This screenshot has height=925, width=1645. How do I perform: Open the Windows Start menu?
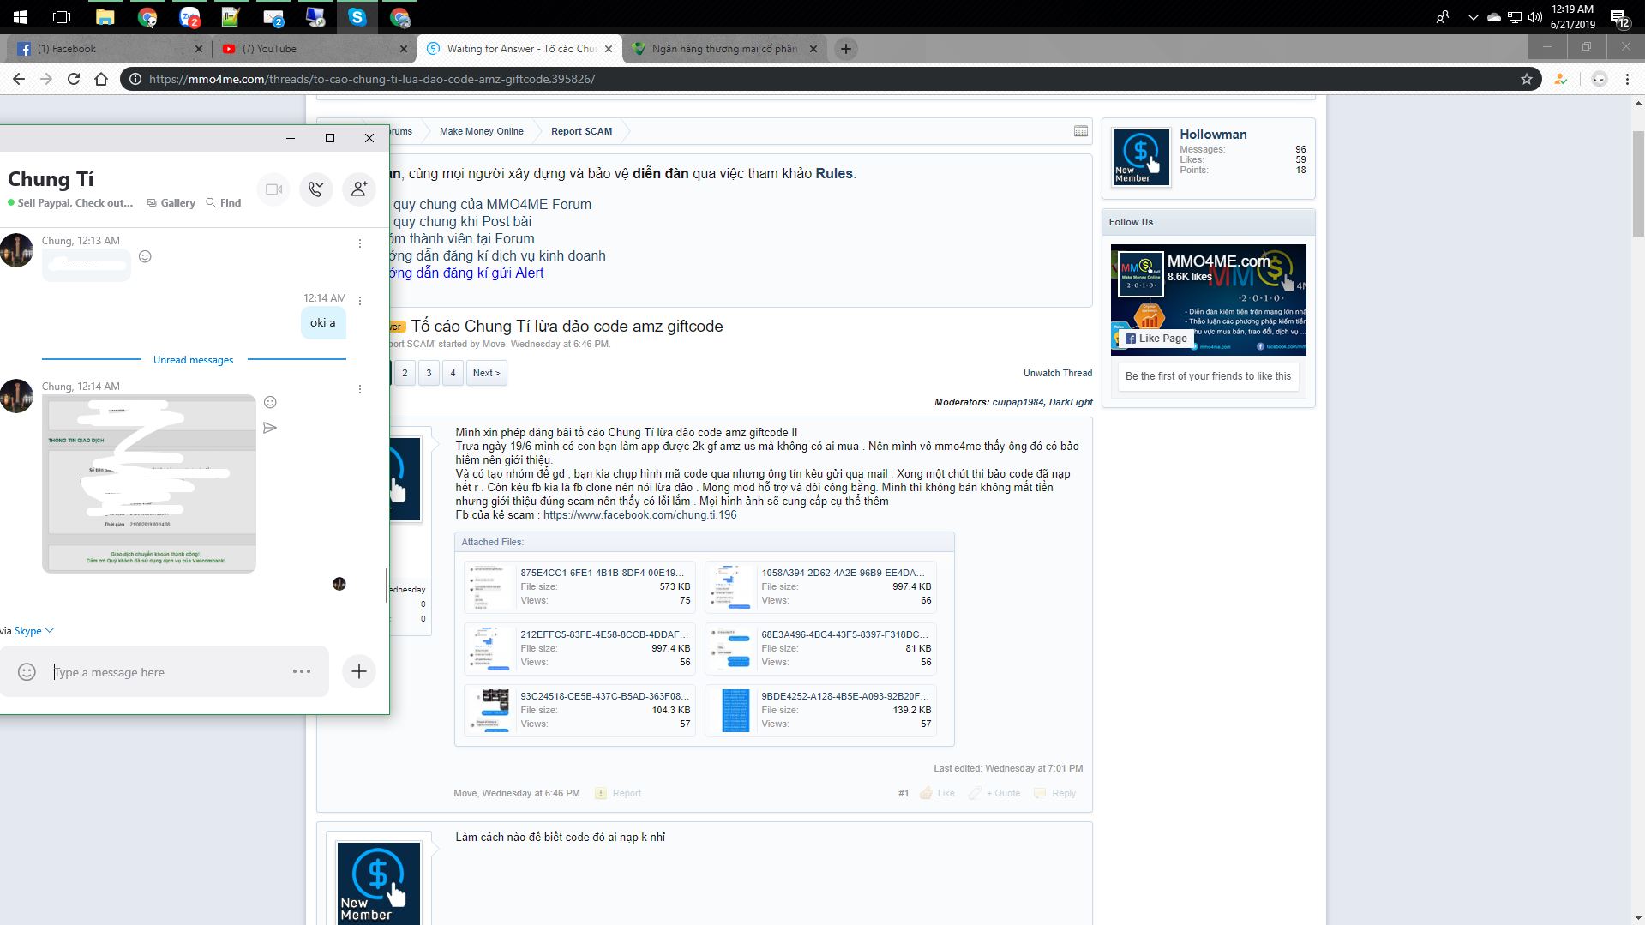pyautogui.click(x=21, y=16)
